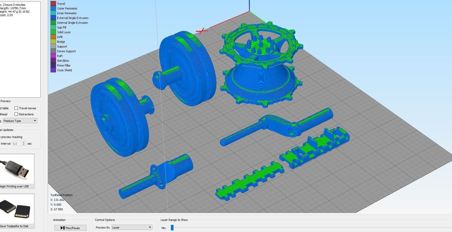Click the 'Toolhead Position' heading
This screenshot has height=232, width=452.
(x=61, y=195)
